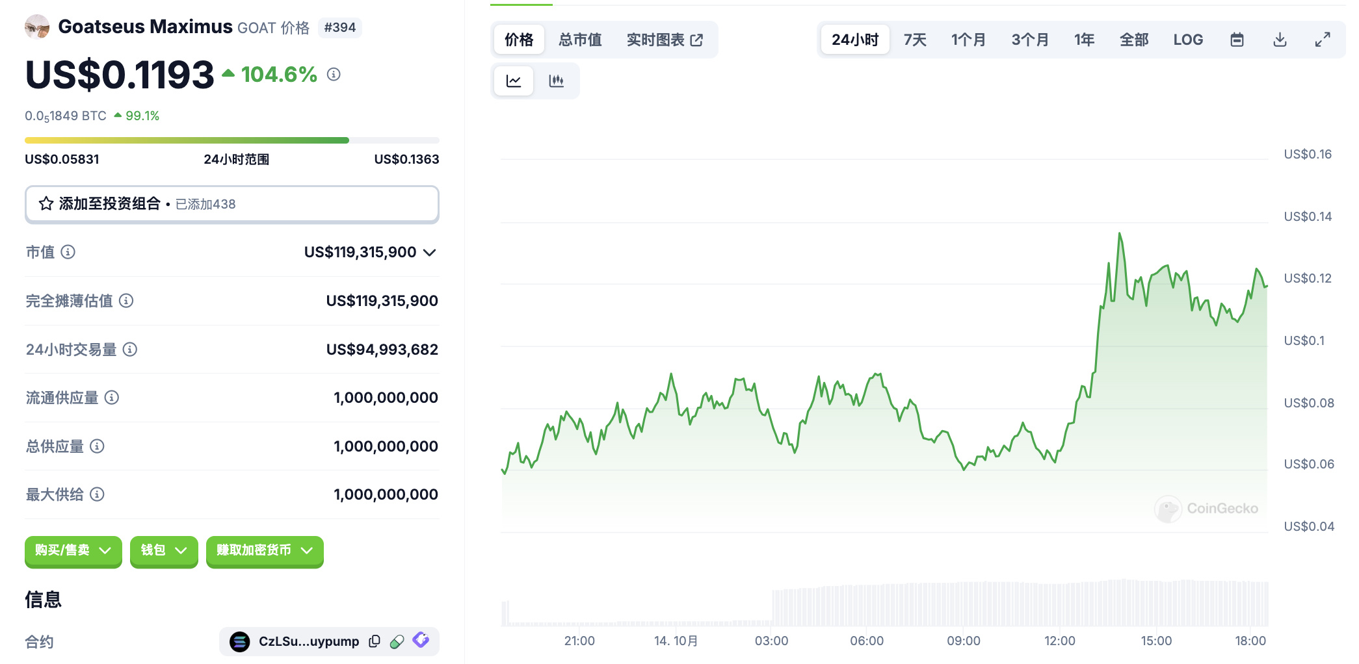
Task: Expand the market cap value chevron
Action: 430,252
